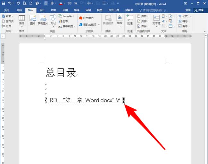The width and height of the screenshot is (208, 164).
Task: Open the 表格 (Table) insert menu
Action: (21, 21)
